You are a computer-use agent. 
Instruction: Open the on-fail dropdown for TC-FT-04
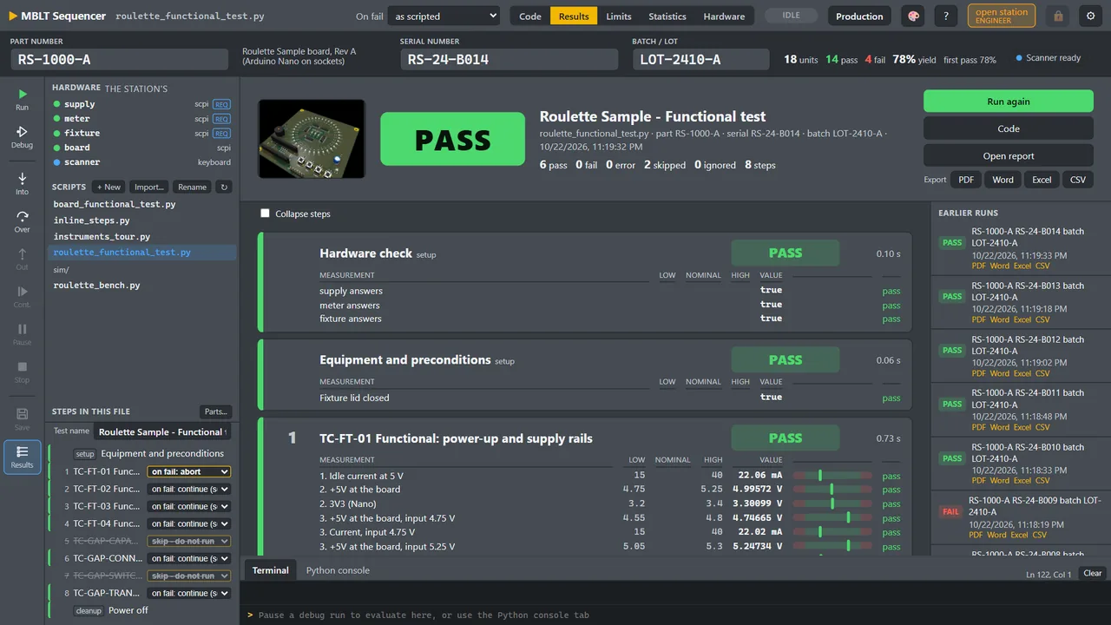[188, 523]
